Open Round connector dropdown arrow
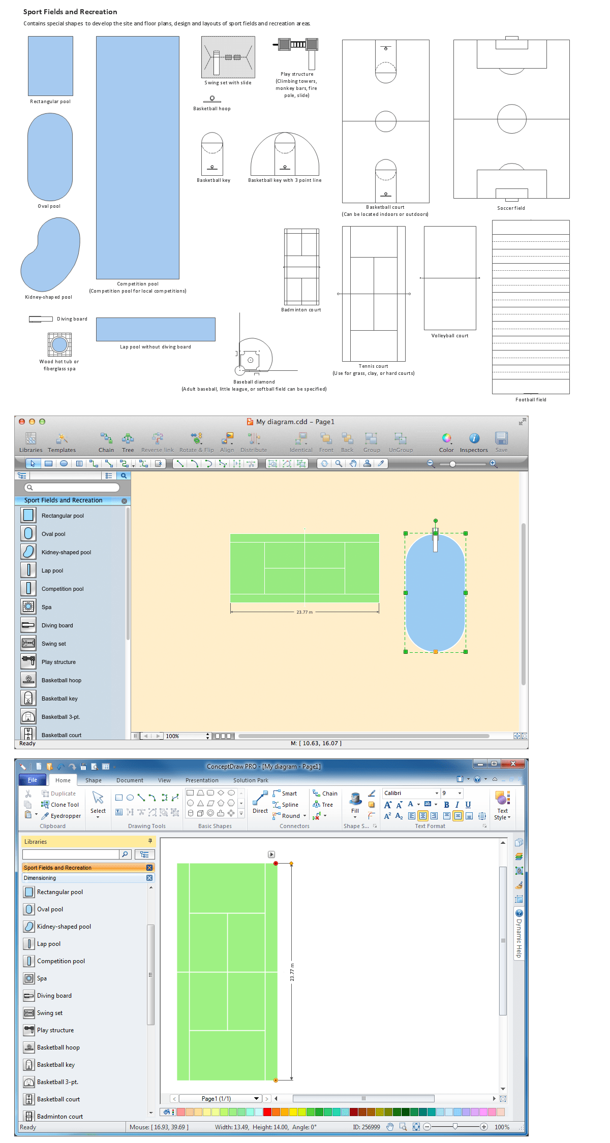 [304, 816]
